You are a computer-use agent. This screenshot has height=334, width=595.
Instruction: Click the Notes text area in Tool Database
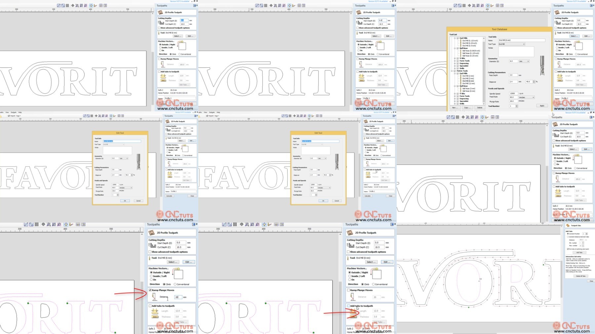pos(516,52)
